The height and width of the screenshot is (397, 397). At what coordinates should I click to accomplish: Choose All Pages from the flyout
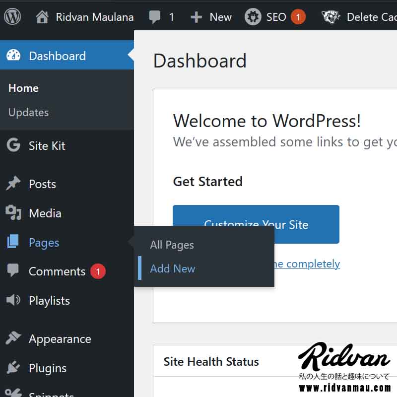(x=172, y=245)
